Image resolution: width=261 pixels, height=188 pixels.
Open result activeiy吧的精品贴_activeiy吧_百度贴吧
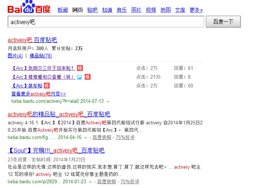[x=59, y=114]
